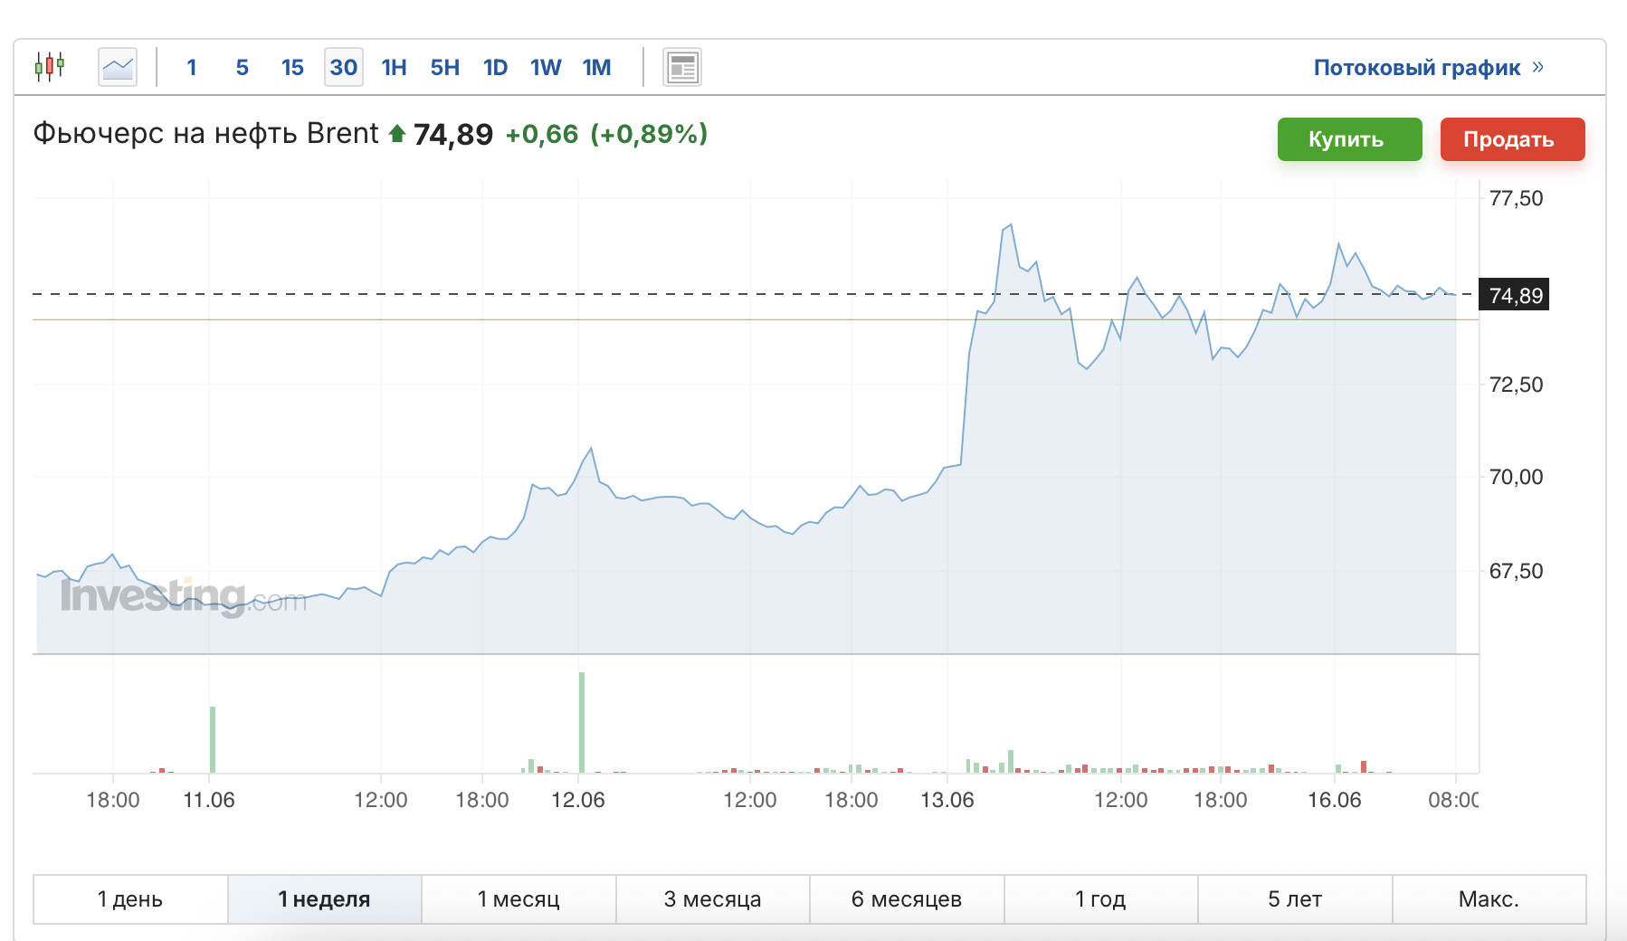The image size is (1627, 941).
Task: Set chart interval to 1 minute
Action: click(x=192, y=67)
